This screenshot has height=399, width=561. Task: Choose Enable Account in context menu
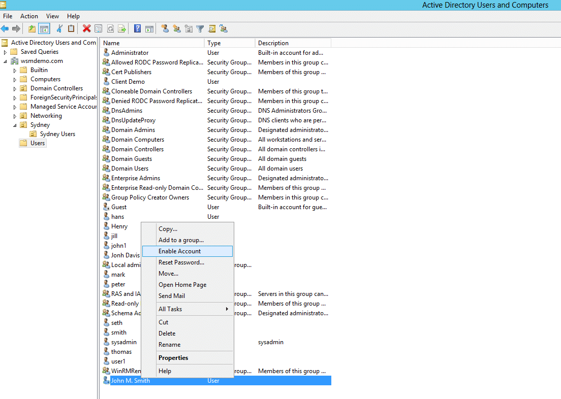[188, 251]
